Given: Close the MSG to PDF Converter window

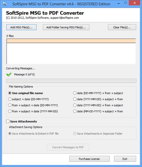Looking at the screenshot, I should [135, 3].
